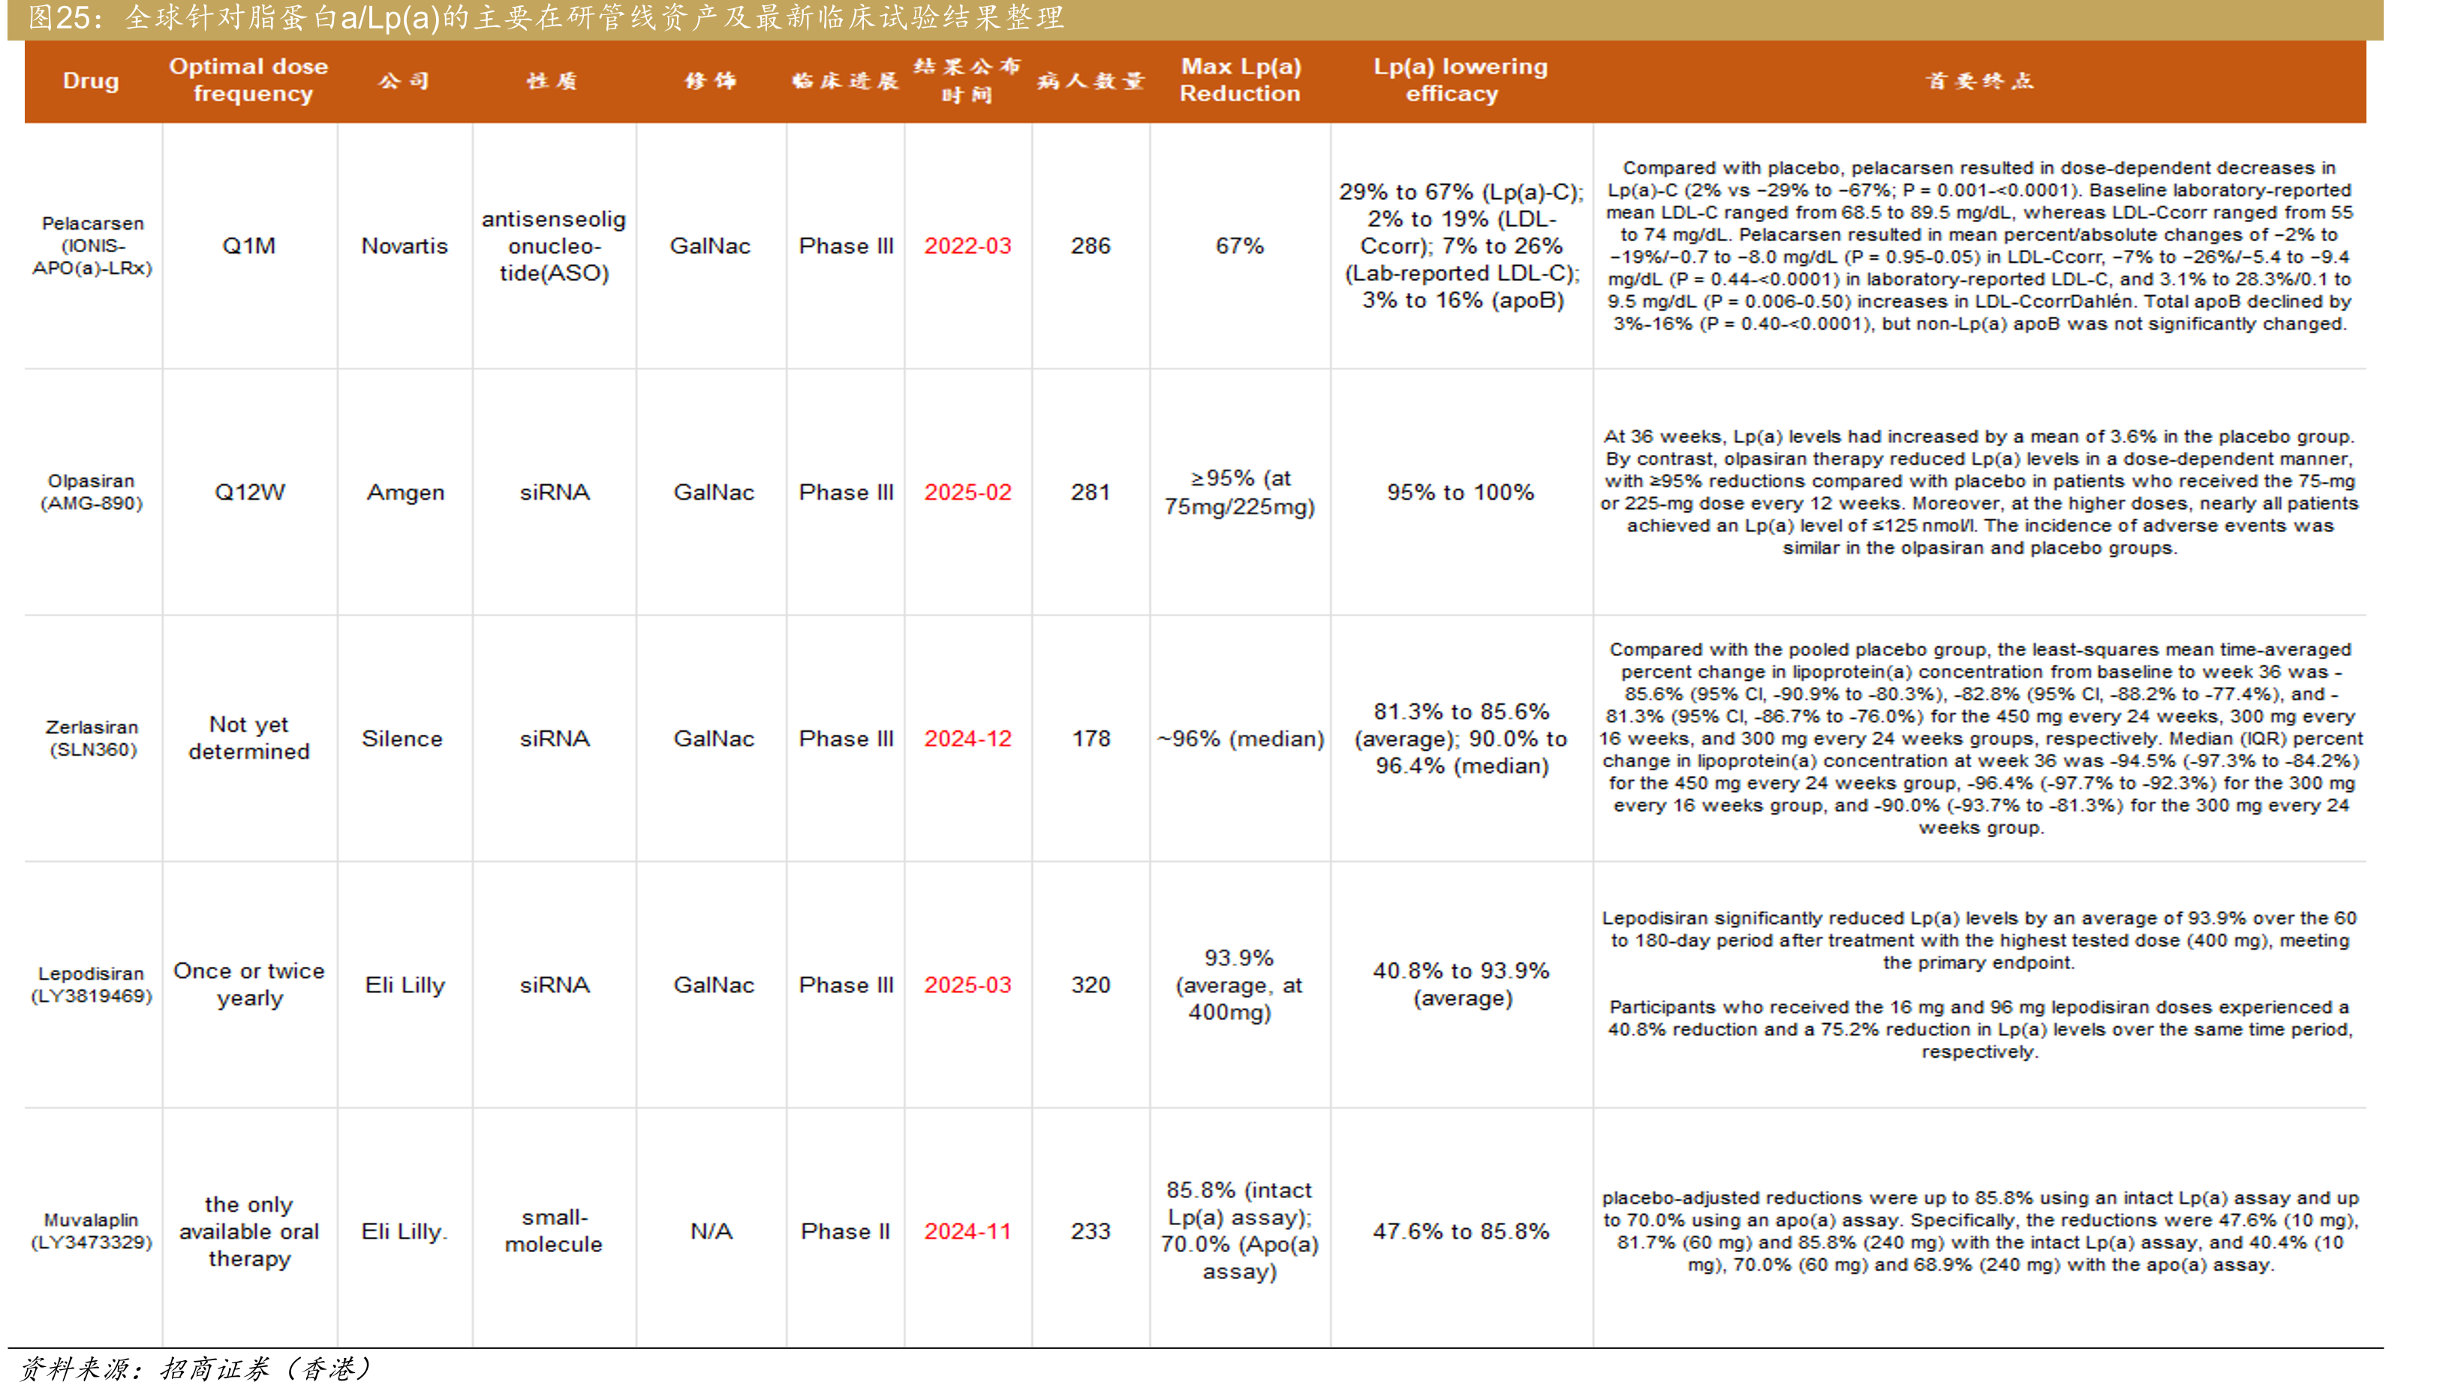Click the Max Lp(a) Reduction header
The width and height of the screenshot is (2446, 1394).
click(x=1239, y=80)
